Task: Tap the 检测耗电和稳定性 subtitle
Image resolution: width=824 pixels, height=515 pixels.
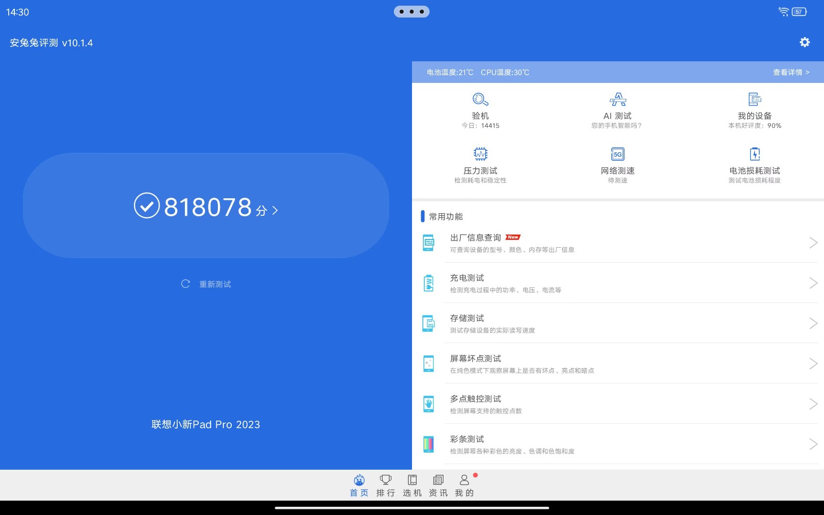Action: [x=480, y=180]
